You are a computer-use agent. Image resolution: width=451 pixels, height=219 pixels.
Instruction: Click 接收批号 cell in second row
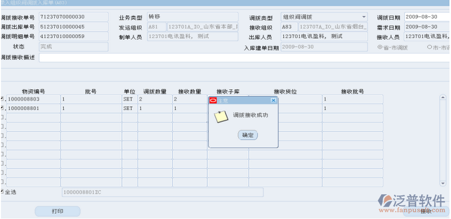[353, 108]
